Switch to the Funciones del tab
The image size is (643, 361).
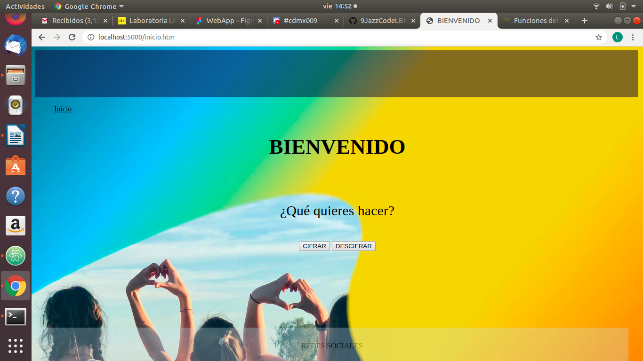click(x=535, y=21)
